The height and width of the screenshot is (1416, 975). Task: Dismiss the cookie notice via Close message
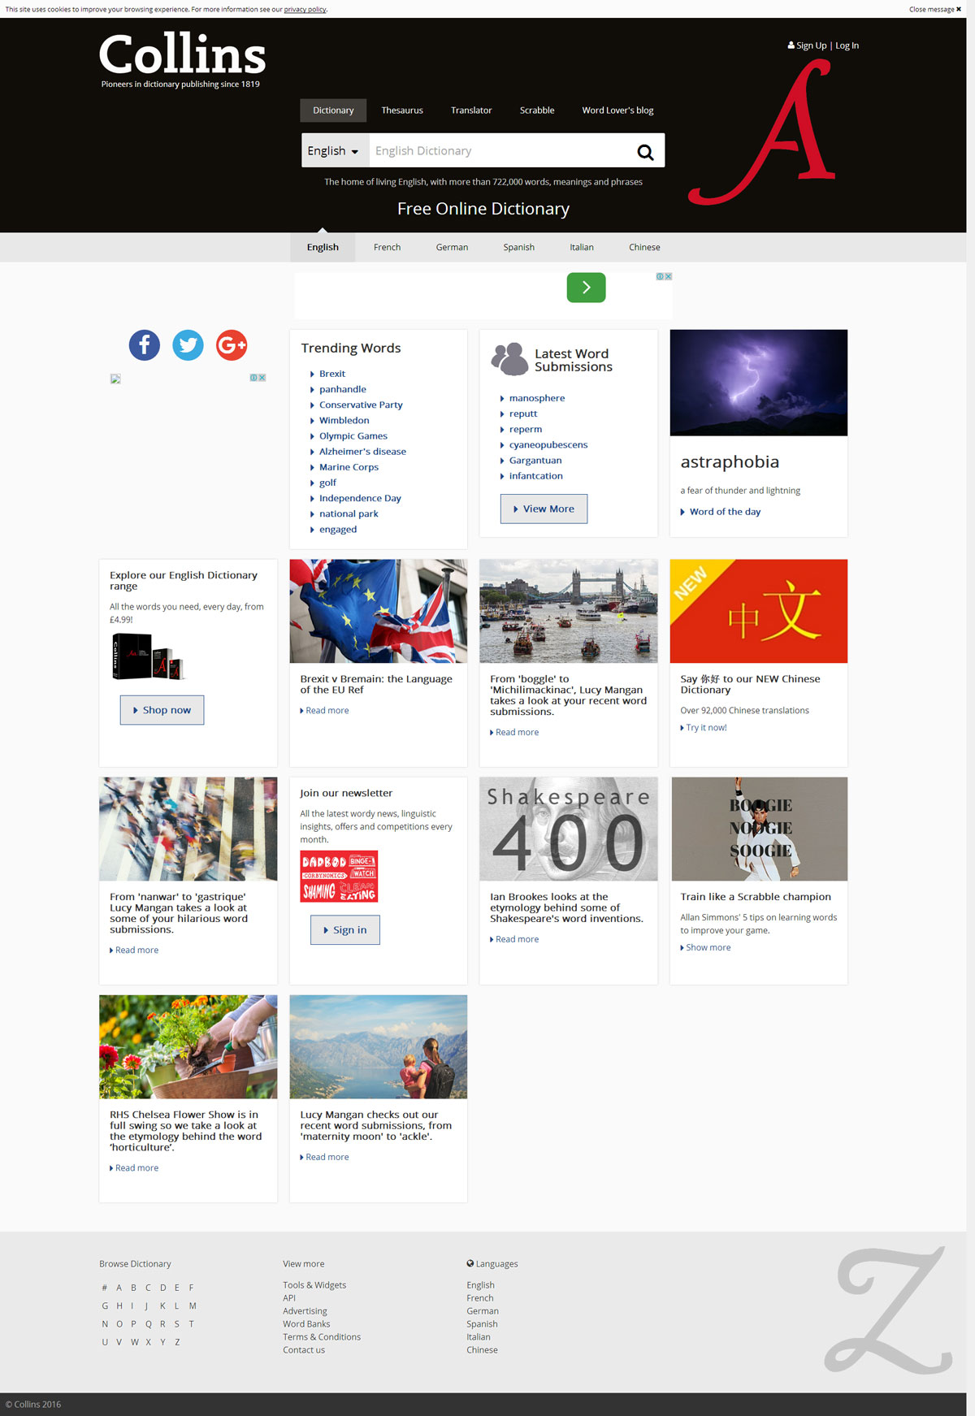[x=934, y=10]
